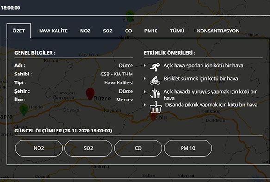Open the NO2 tab
Viewport: 270px width, 182px height.
click(x=85, y=31)
